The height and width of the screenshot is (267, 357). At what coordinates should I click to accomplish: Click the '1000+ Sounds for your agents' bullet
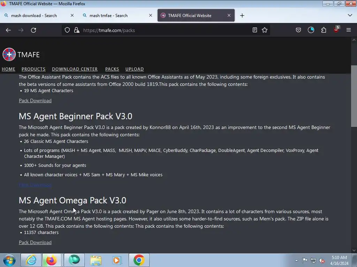(55, 165)
